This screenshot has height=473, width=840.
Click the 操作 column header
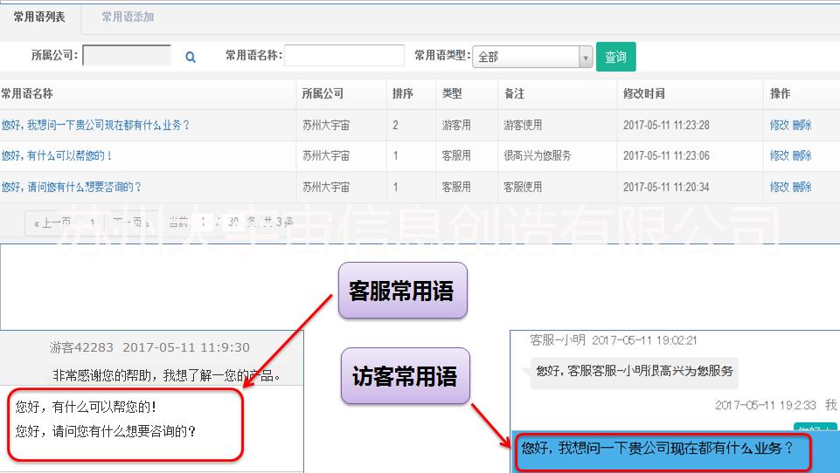click(x=780, y=93)
